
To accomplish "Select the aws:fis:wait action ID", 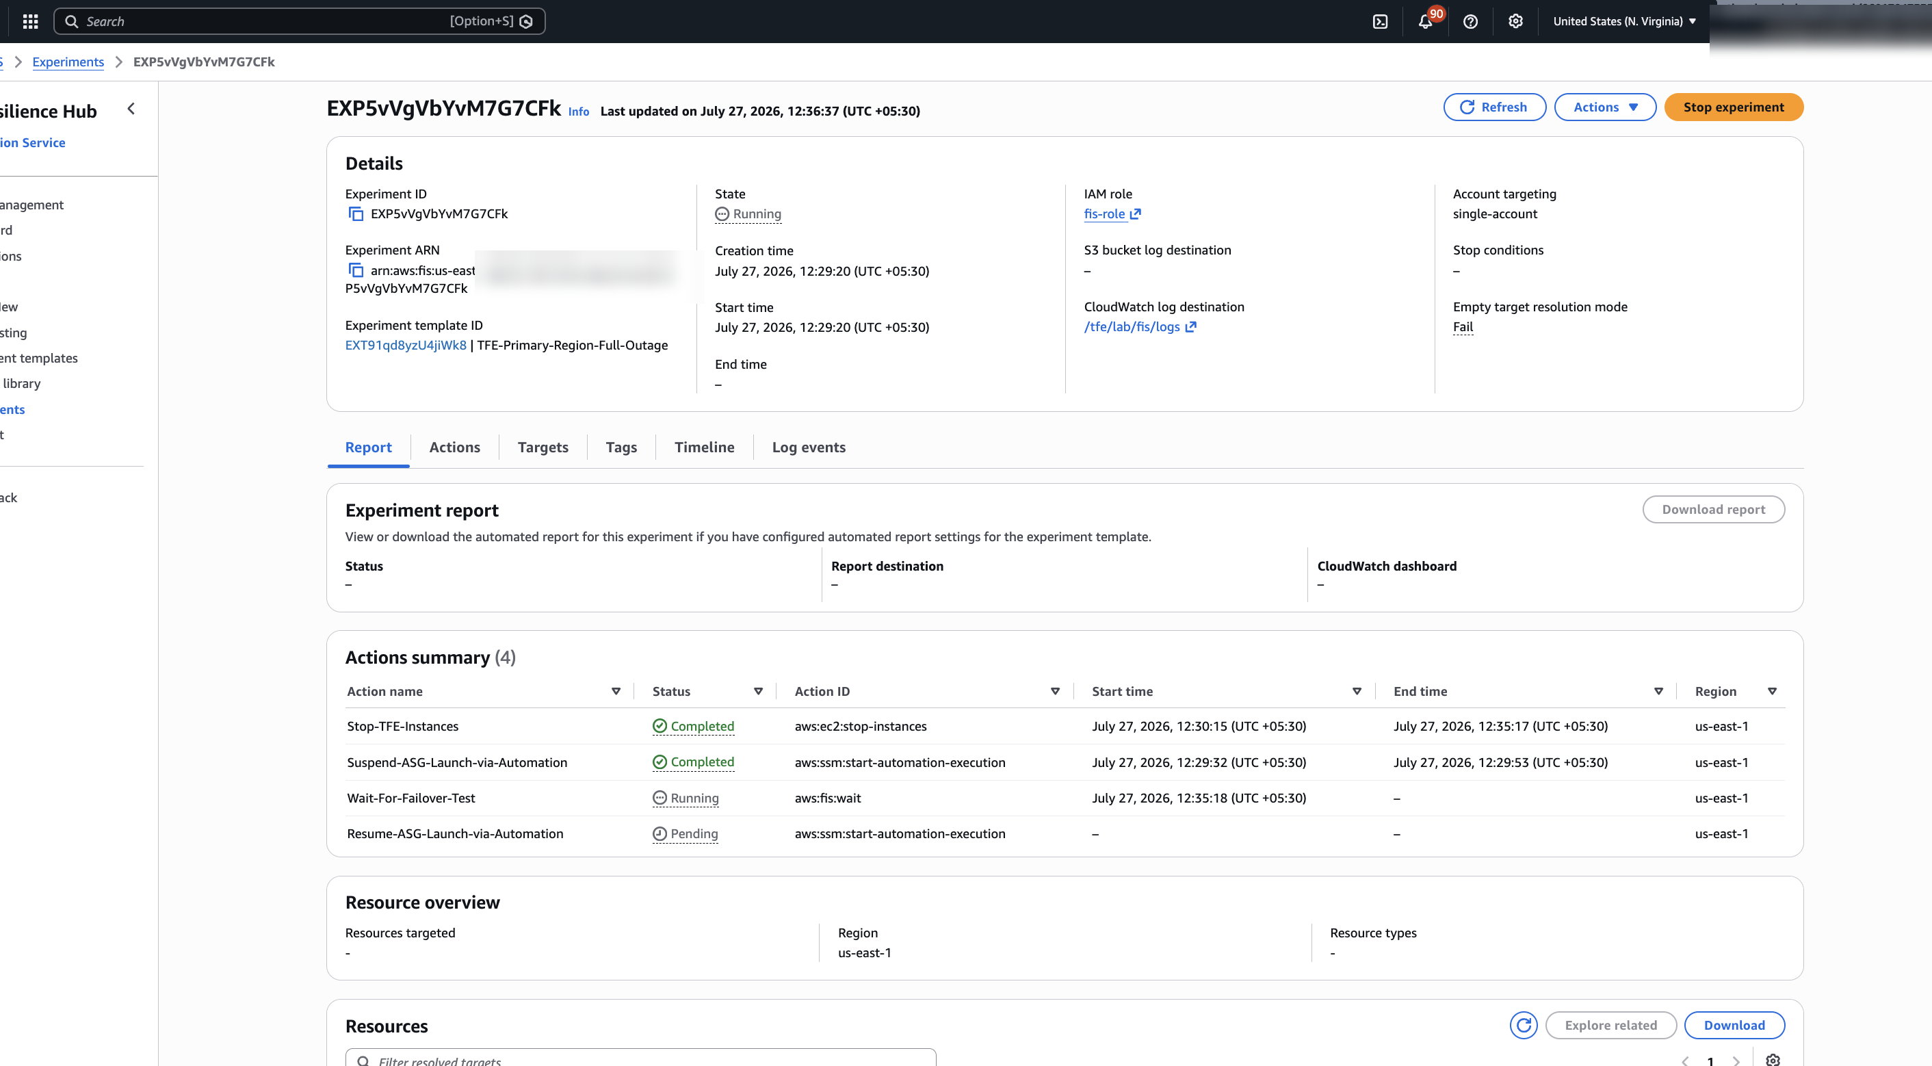I will [827, 797].
